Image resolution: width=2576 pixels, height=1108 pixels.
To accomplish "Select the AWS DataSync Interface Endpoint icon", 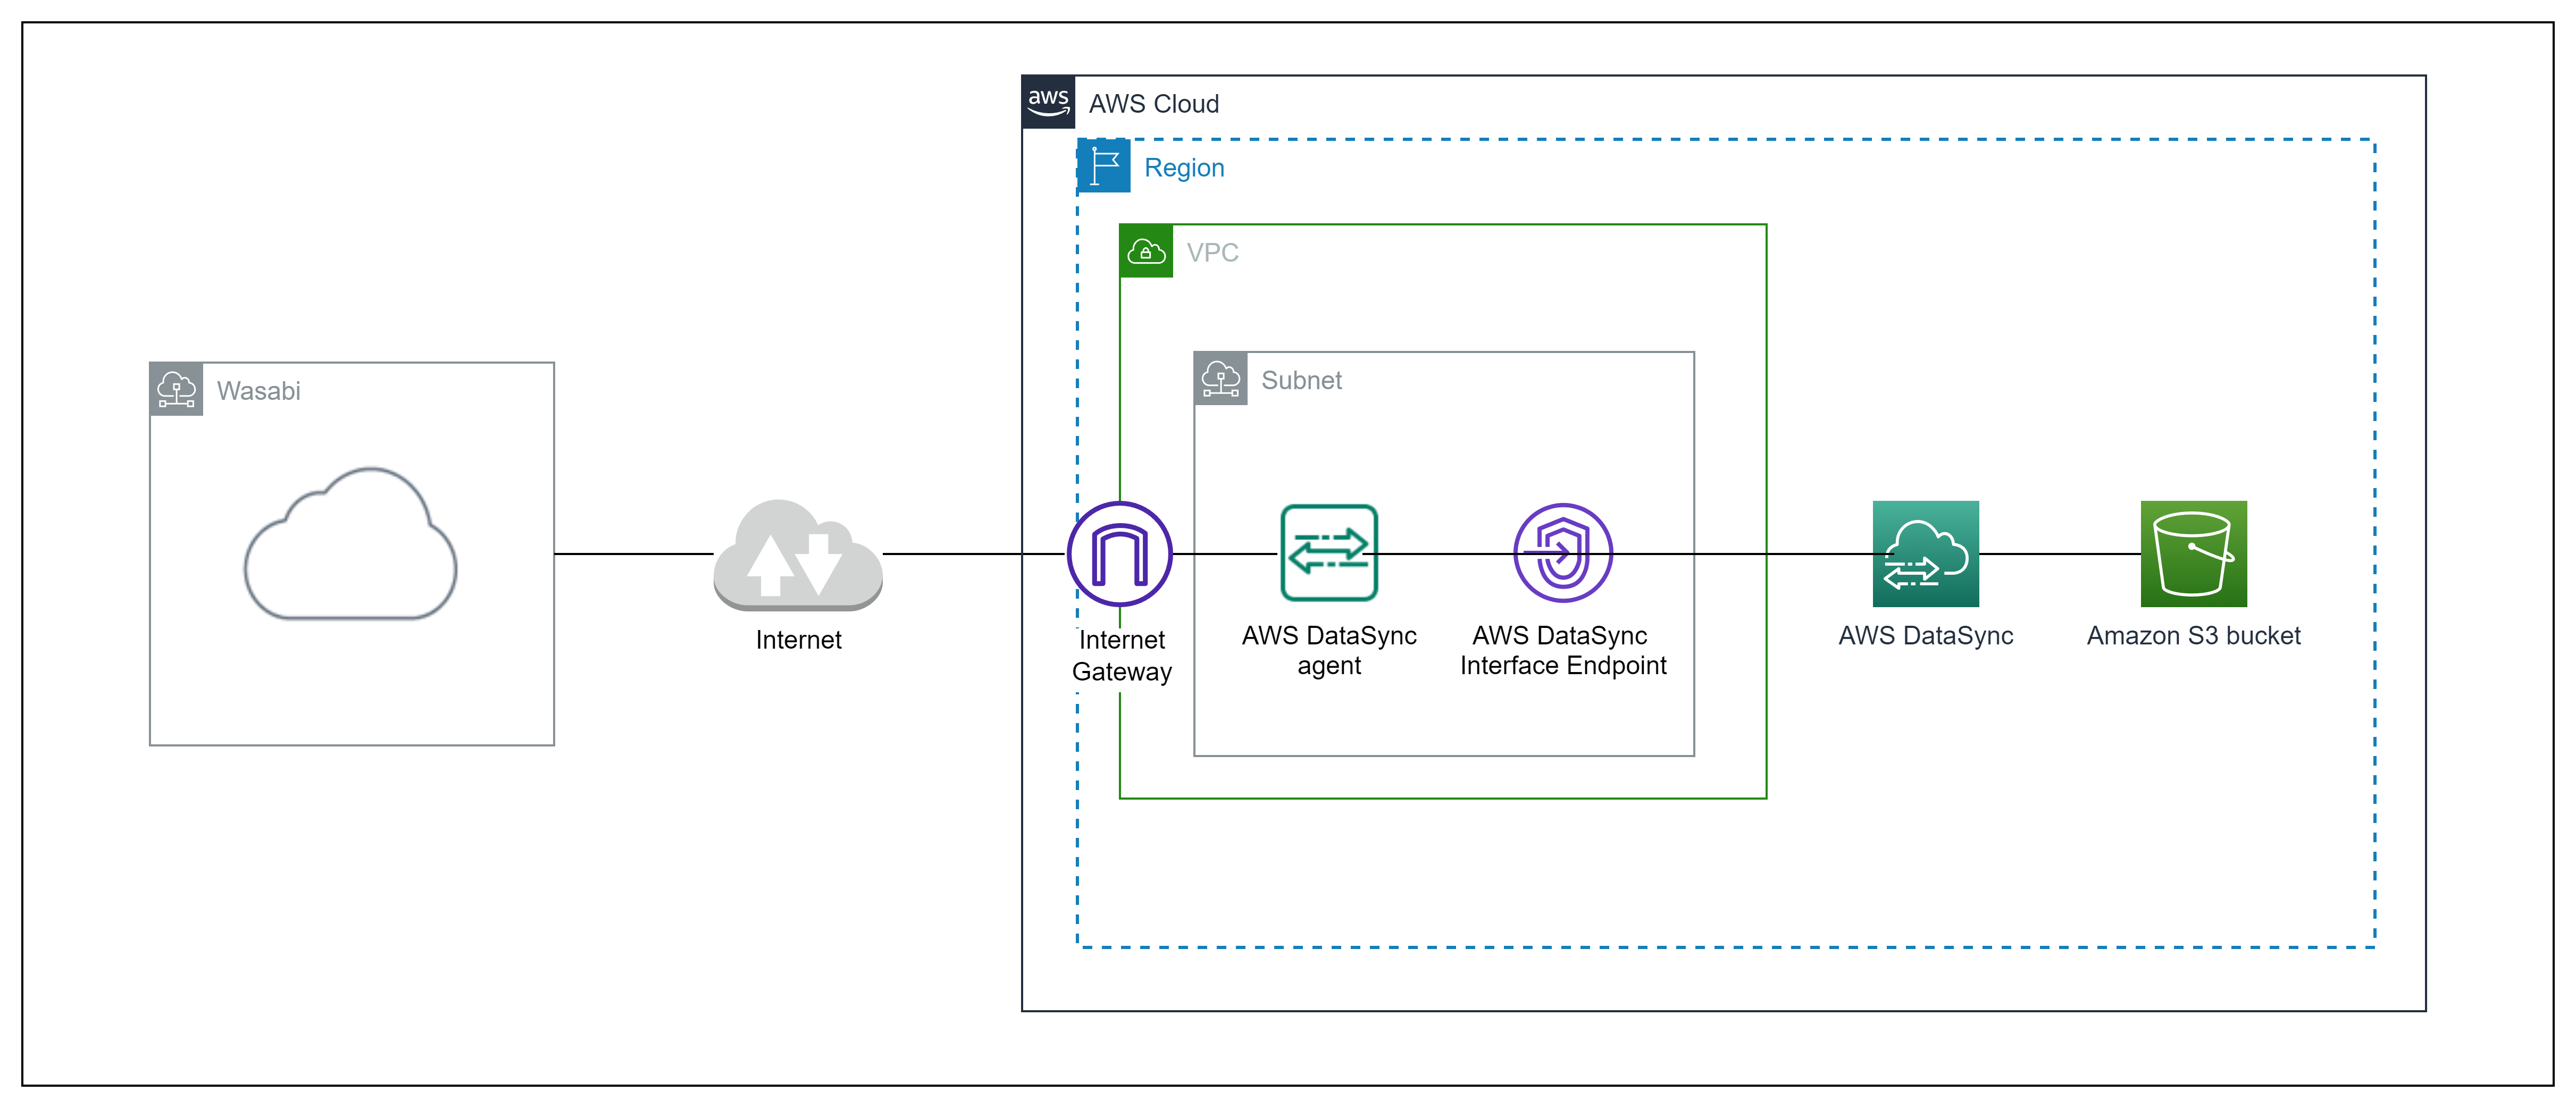I will pyautogui.click(x=1562, y=553).
